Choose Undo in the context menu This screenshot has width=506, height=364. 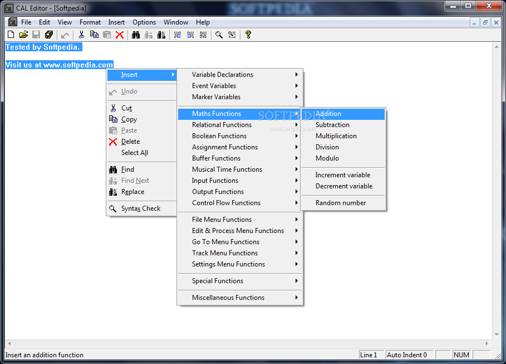[141, 91]
